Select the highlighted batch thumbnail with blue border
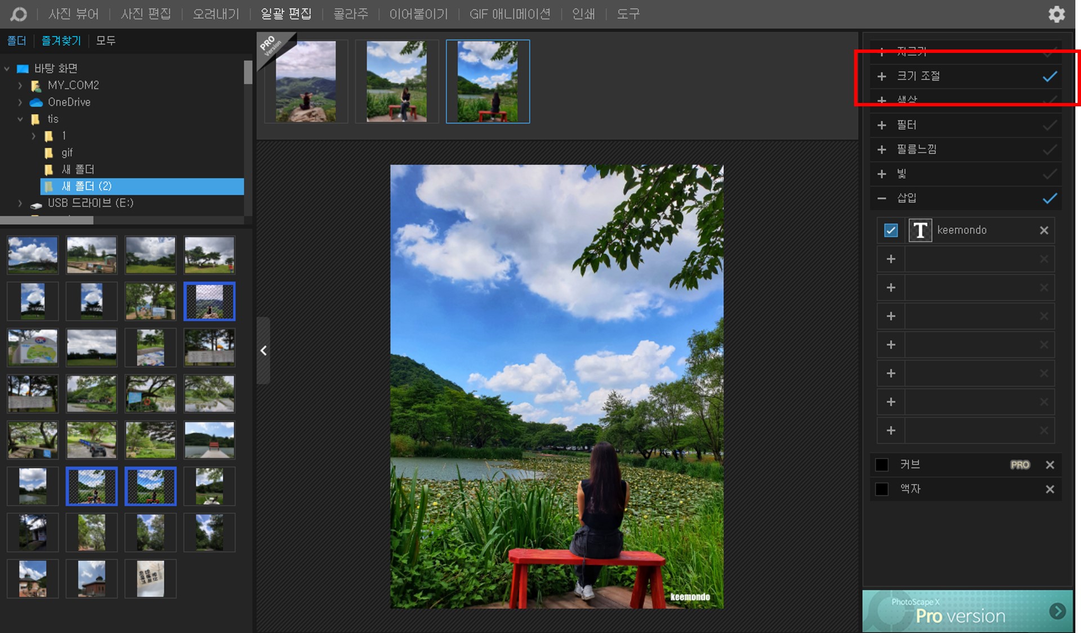Screen dimensions: 1081x633 pos(488,82)
